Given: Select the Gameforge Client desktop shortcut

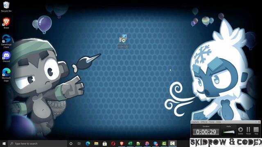Looking at the screenshot, I should pos(7,41).
